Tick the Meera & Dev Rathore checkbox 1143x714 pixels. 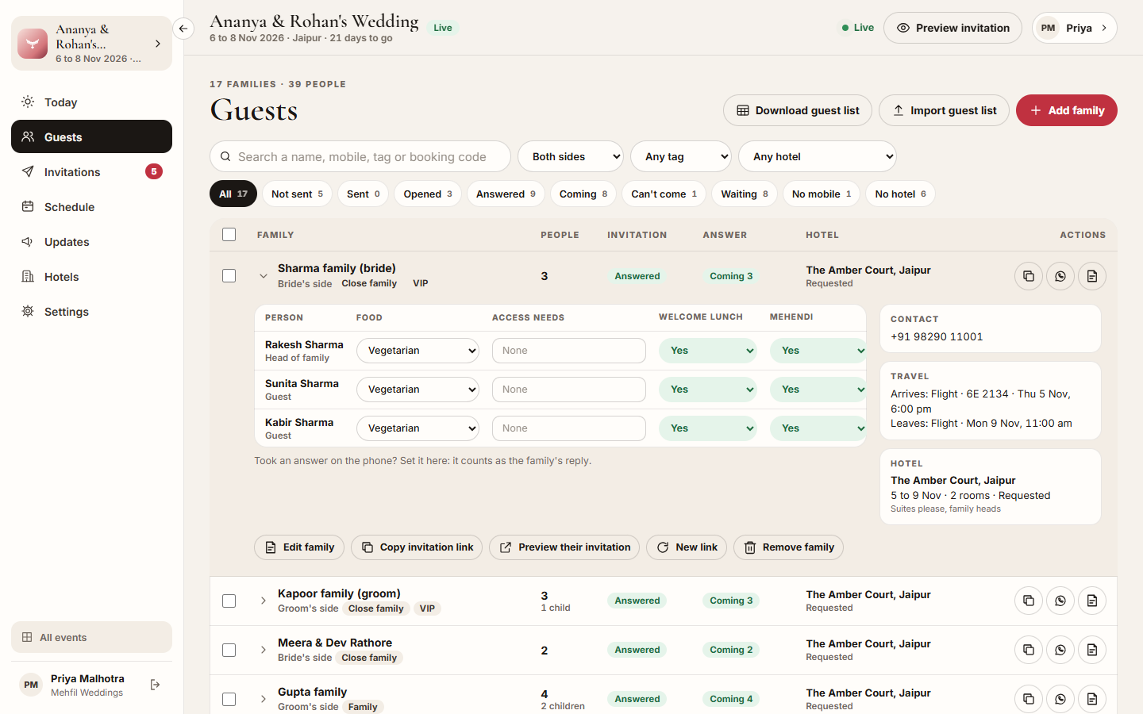[x=229, y=650]
